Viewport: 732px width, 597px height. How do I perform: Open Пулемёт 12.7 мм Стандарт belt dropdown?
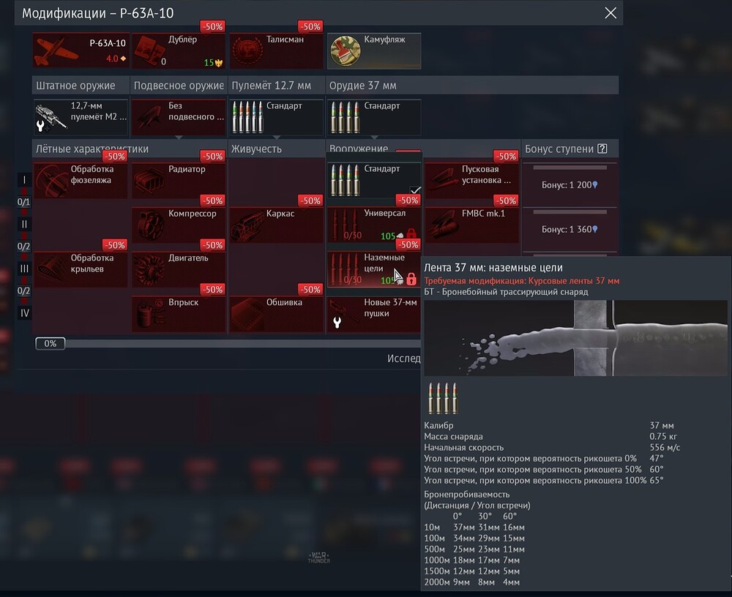(277, 116)
